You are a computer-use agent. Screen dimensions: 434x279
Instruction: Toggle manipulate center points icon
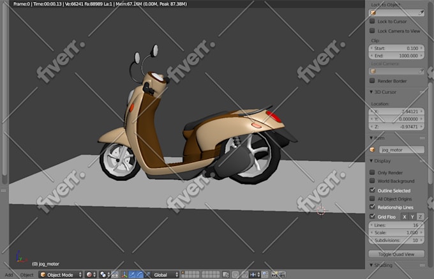[x=115, y=275]
